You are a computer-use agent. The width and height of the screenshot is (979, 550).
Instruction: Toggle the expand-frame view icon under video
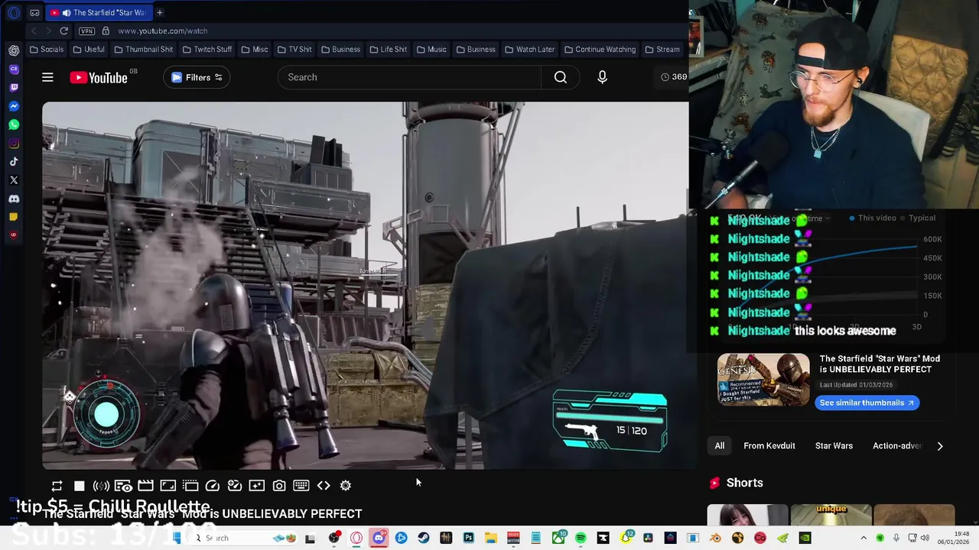click(168, 485)
